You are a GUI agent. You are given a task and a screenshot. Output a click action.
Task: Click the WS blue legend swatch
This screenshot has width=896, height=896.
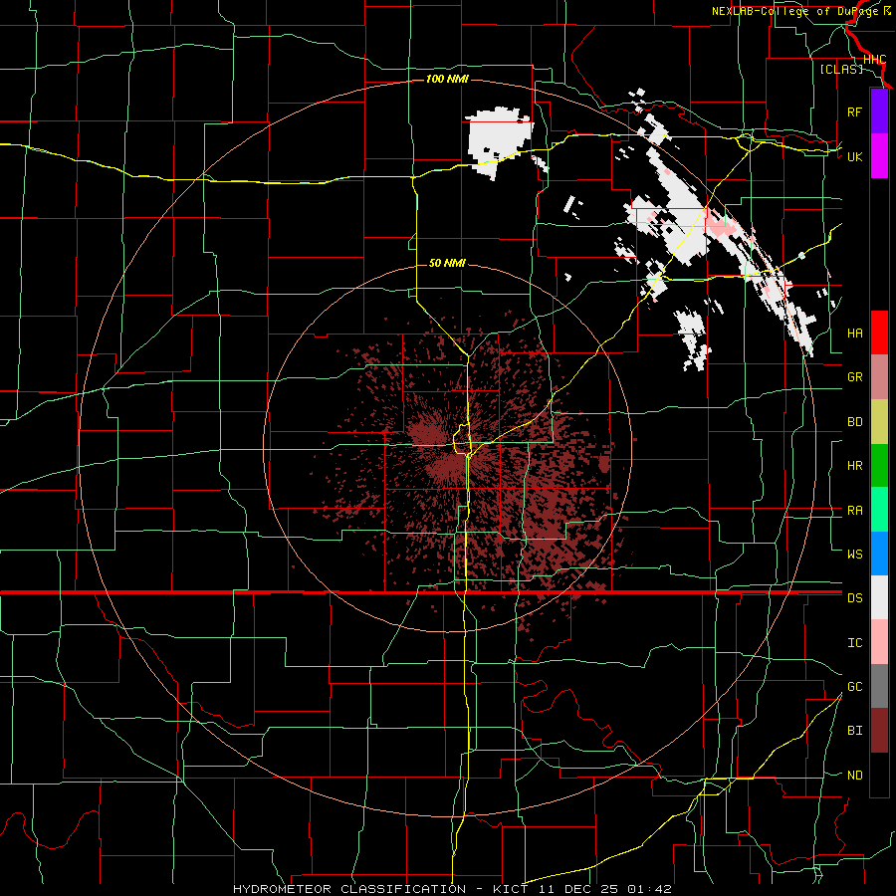879,554
